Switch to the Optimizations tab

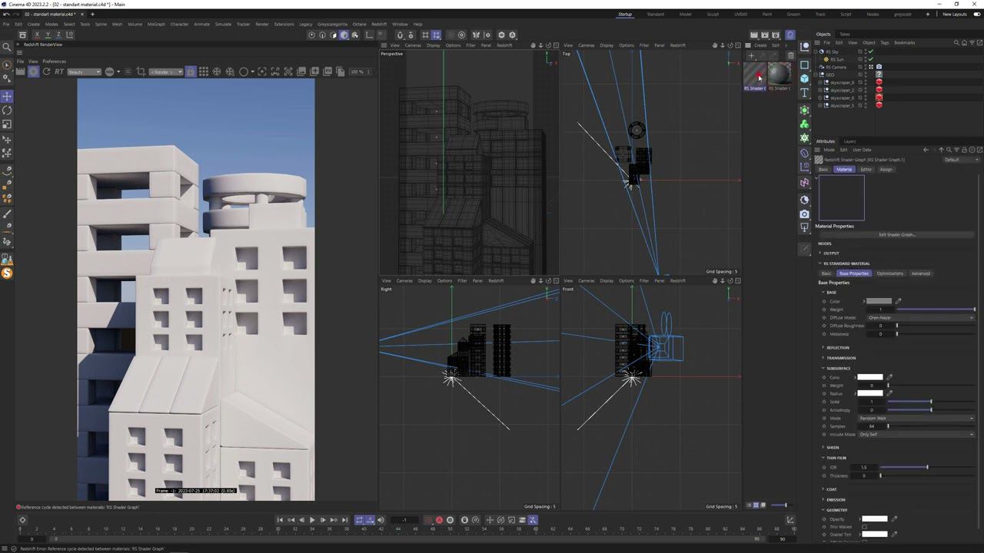889,273
